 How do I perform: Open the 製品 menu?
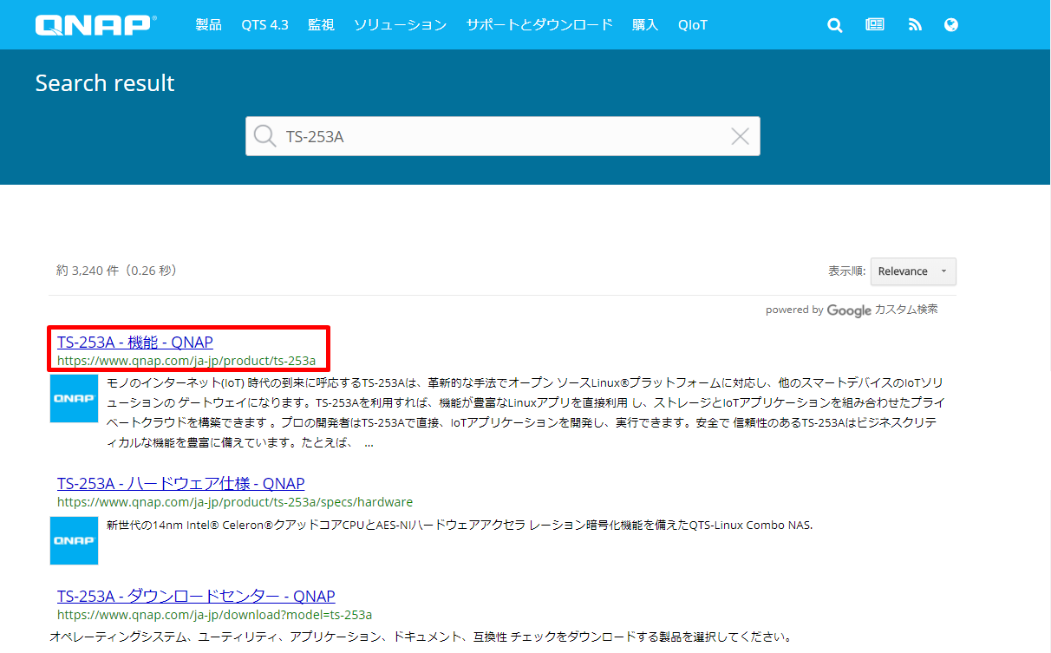pos(208,25)
